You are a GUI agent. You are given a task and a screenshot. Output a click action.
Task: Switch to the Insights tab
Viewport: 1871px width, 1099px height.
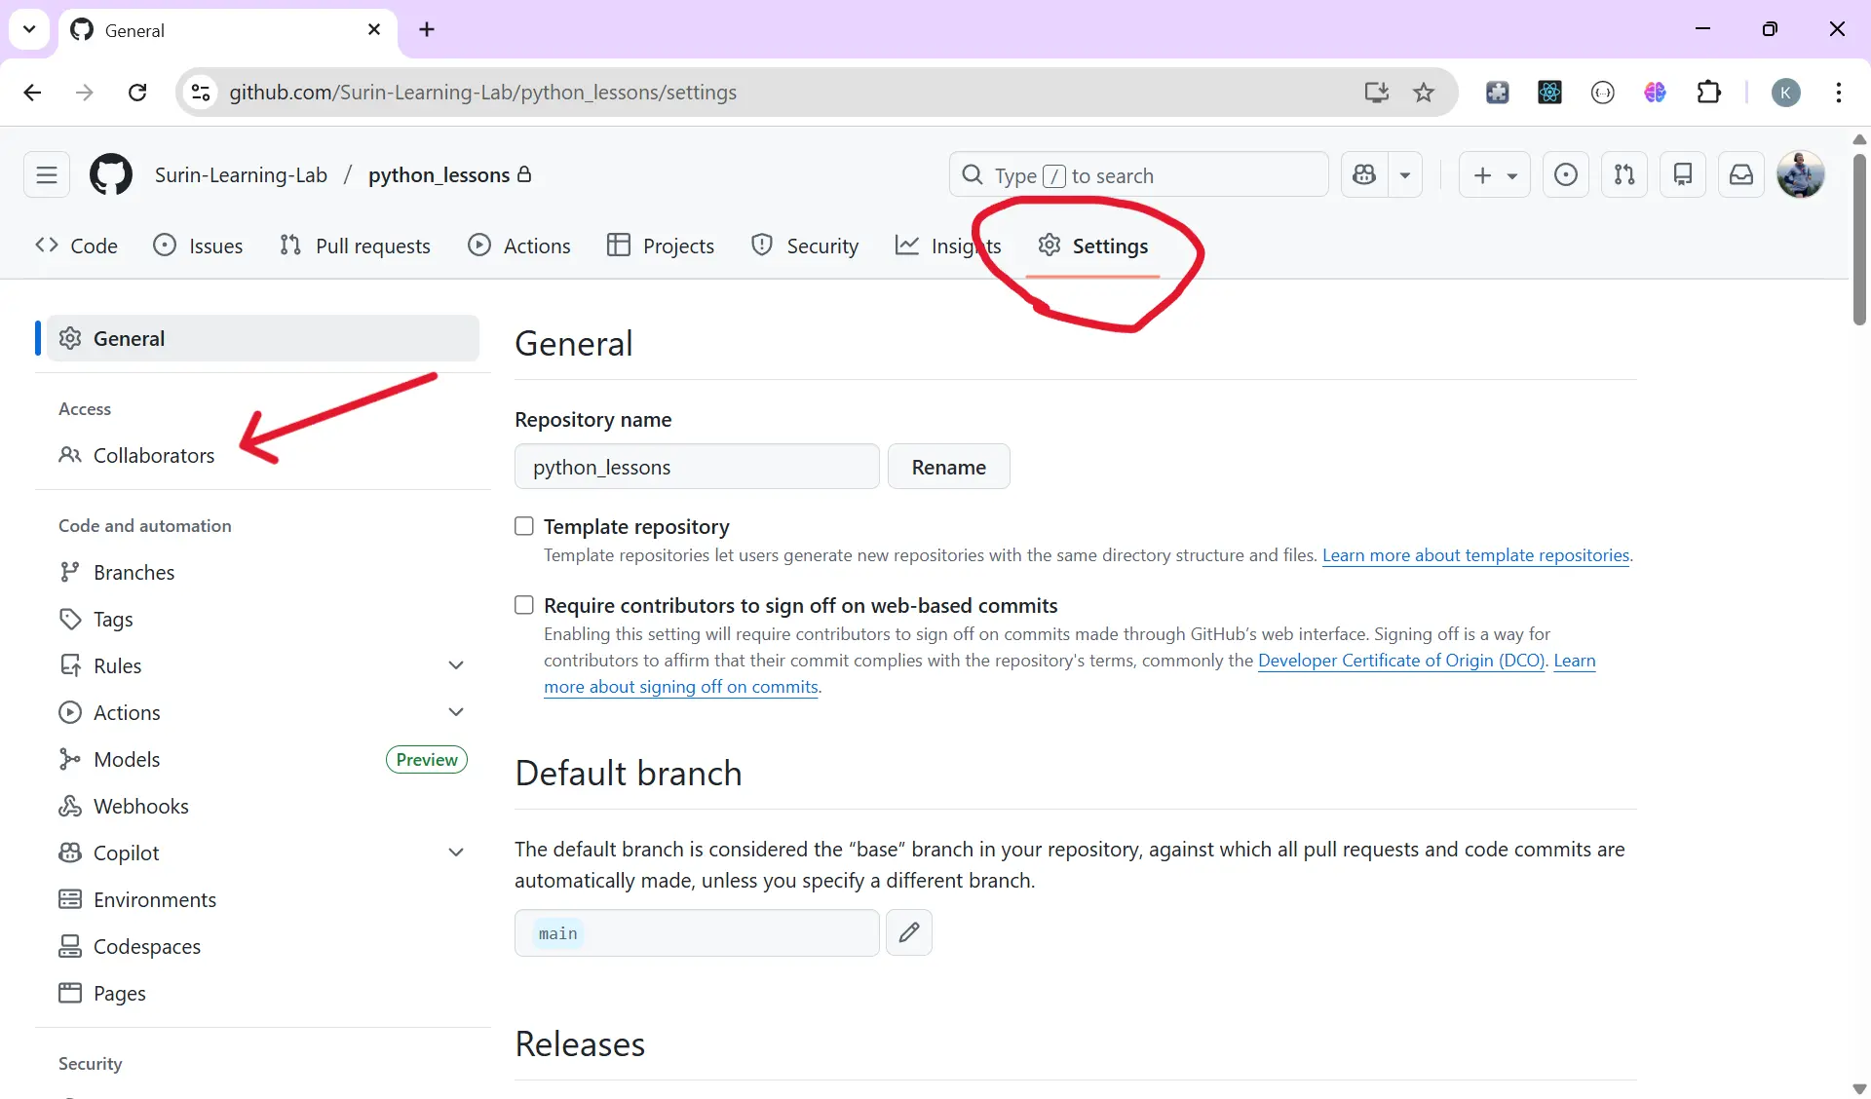[x=948, y=246]
